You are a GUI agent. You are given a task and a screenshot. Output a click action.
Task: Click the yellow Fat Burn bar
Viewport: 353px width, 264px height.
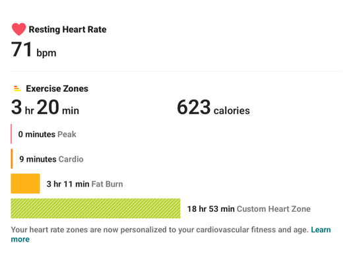point(26,183)
